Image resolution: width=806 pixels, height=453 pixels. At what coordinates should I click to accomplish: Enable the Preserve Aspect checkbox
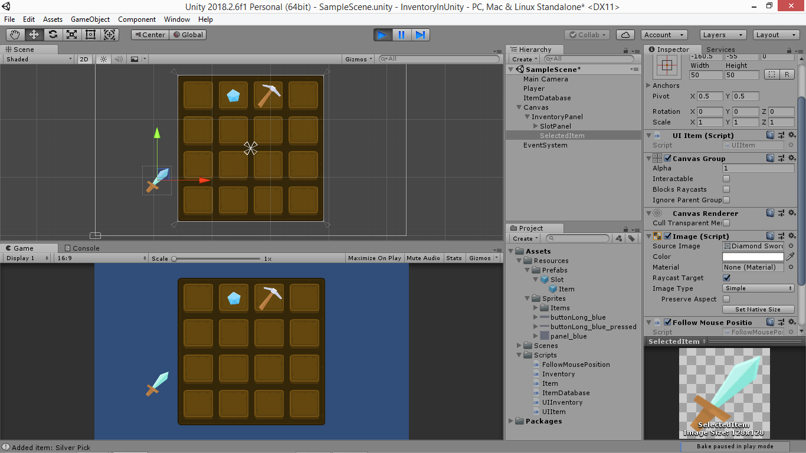pos(726,299)
